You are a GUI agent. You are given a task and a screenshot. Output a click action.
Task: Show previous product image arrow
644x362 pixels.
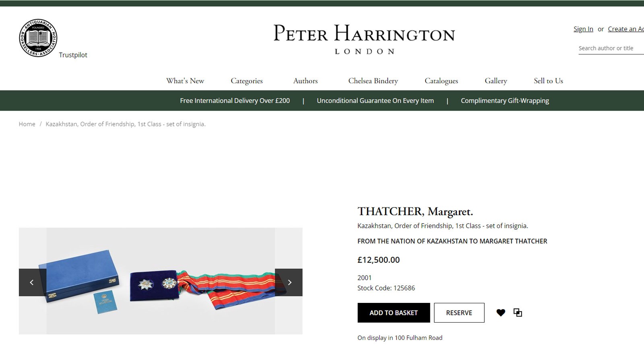click(x=33, y=282)
